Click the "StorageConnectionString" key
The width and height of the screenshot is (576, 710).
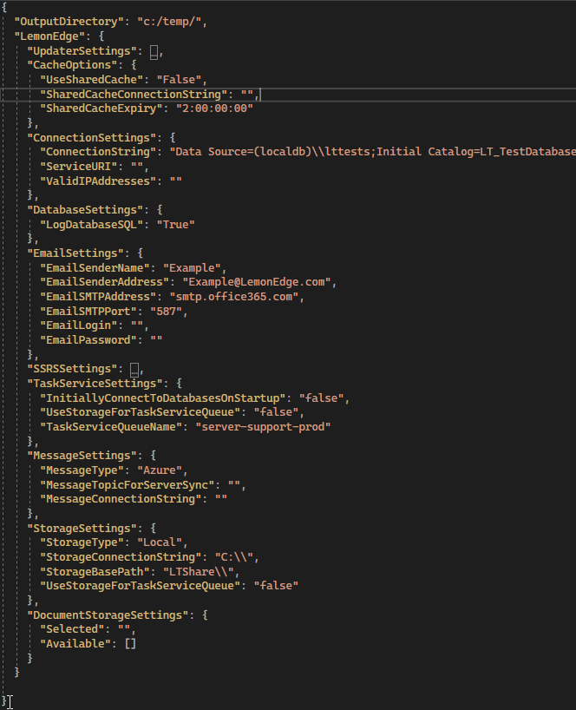121,557
